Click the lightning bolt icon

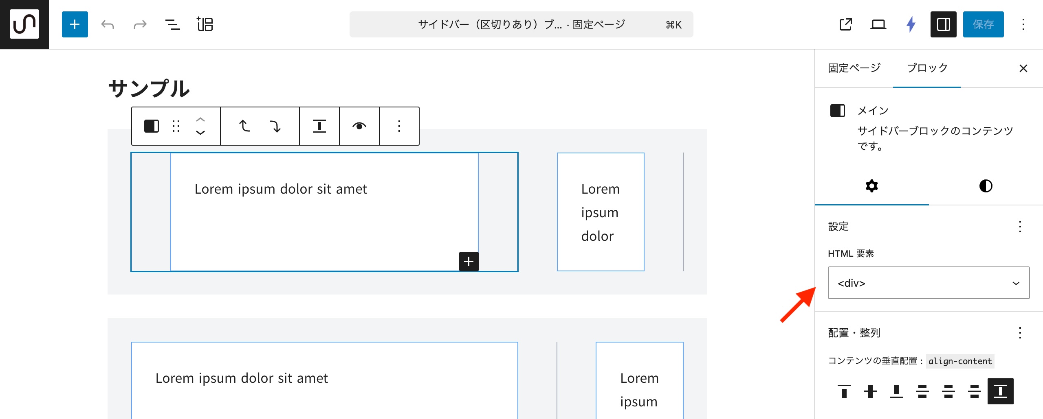[x=911, y=24]
